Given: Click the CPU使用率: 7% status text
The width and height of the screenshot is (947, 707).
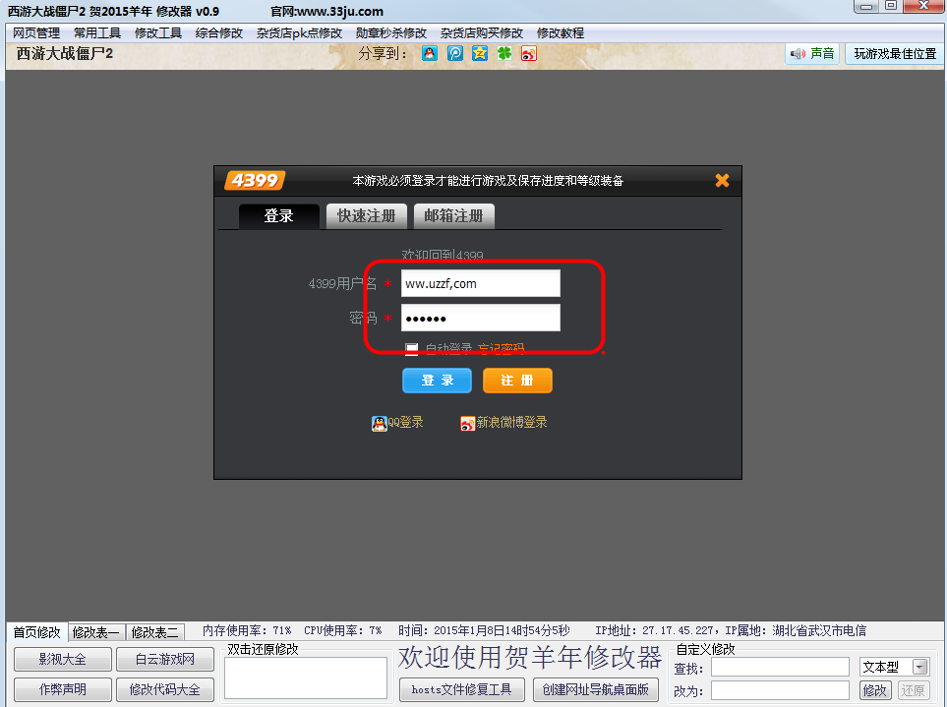Looking at the screenshot, I should pos(343,631).
